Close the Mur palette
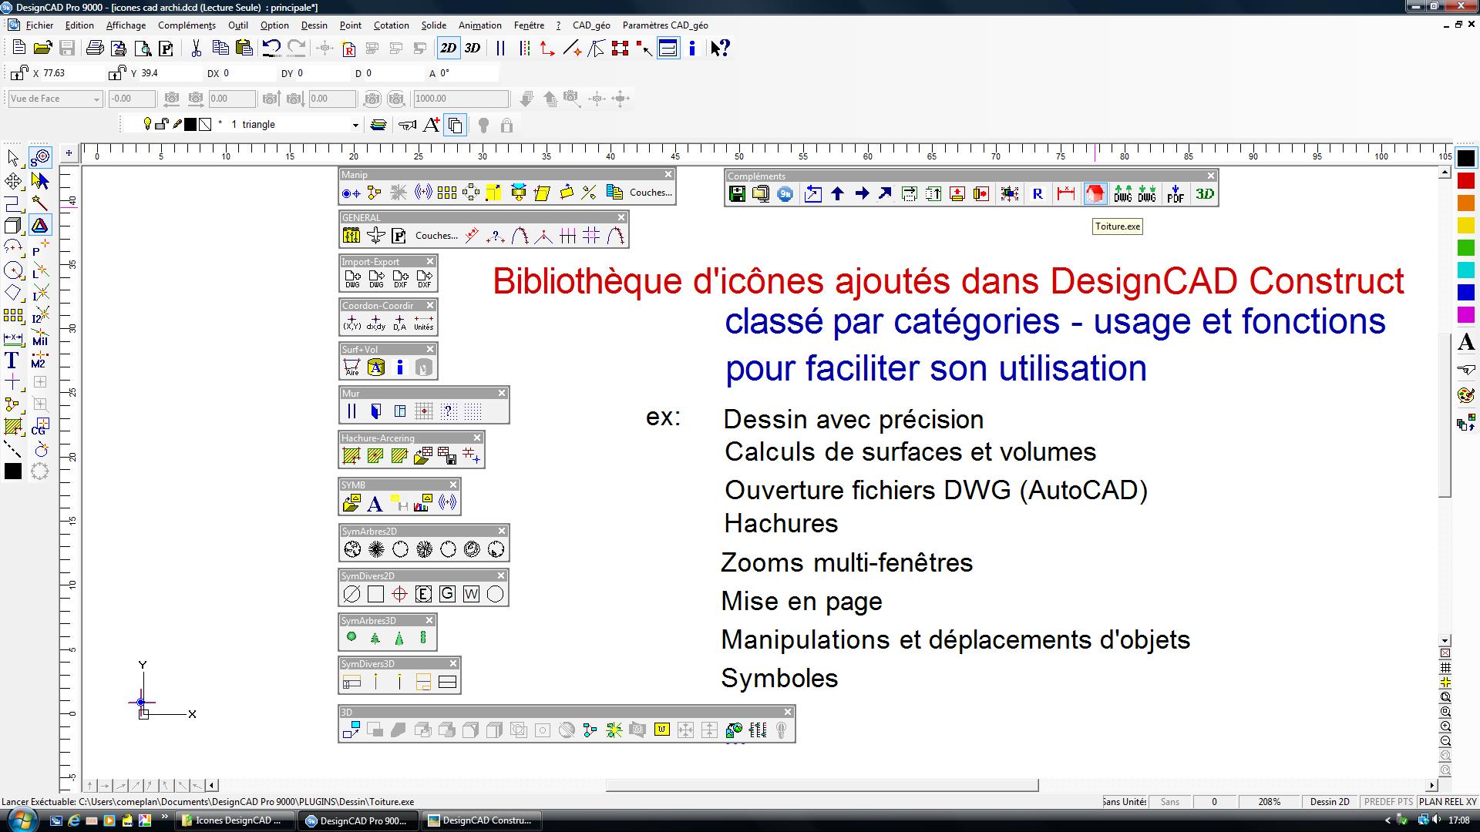Screen dimensions: 1480x832 click(x=502, y=393)
